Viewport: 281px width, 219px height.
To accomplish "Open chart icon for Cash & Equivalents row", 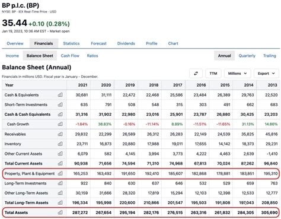I will tap(60, 95).
